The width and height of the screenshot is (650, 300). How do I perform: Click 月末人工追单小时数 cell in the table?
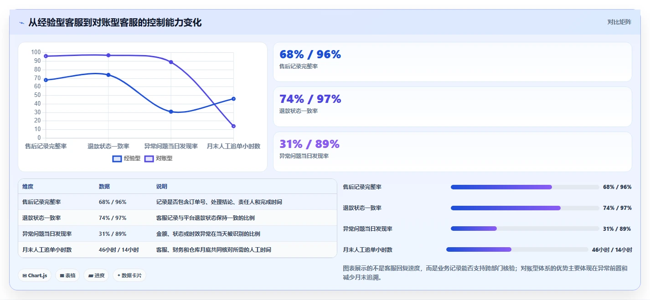click(47, 250)
